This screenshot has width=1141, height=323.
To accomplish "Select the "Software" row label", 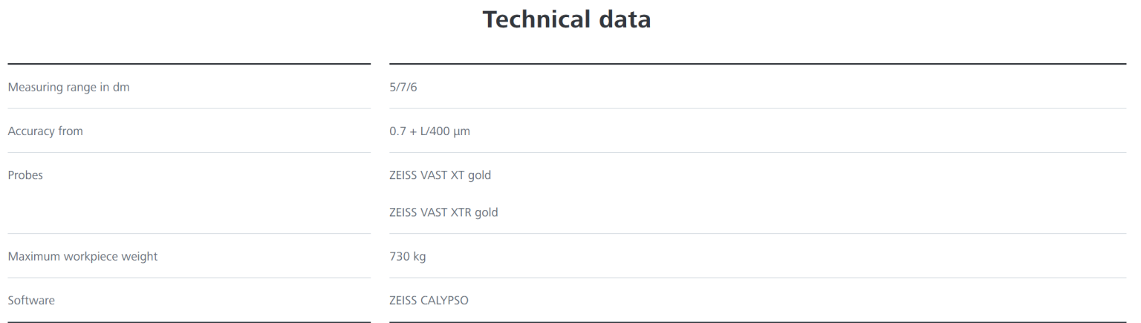I will tap(31, 301).
